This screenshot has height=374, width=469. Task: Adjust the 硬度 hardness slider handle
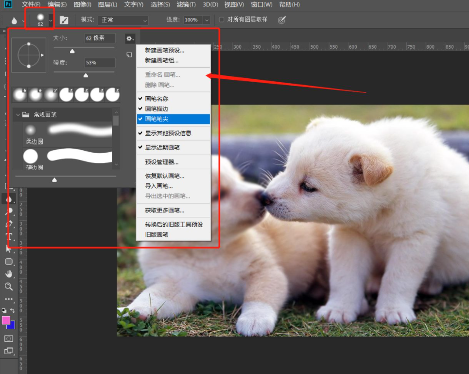86,75
